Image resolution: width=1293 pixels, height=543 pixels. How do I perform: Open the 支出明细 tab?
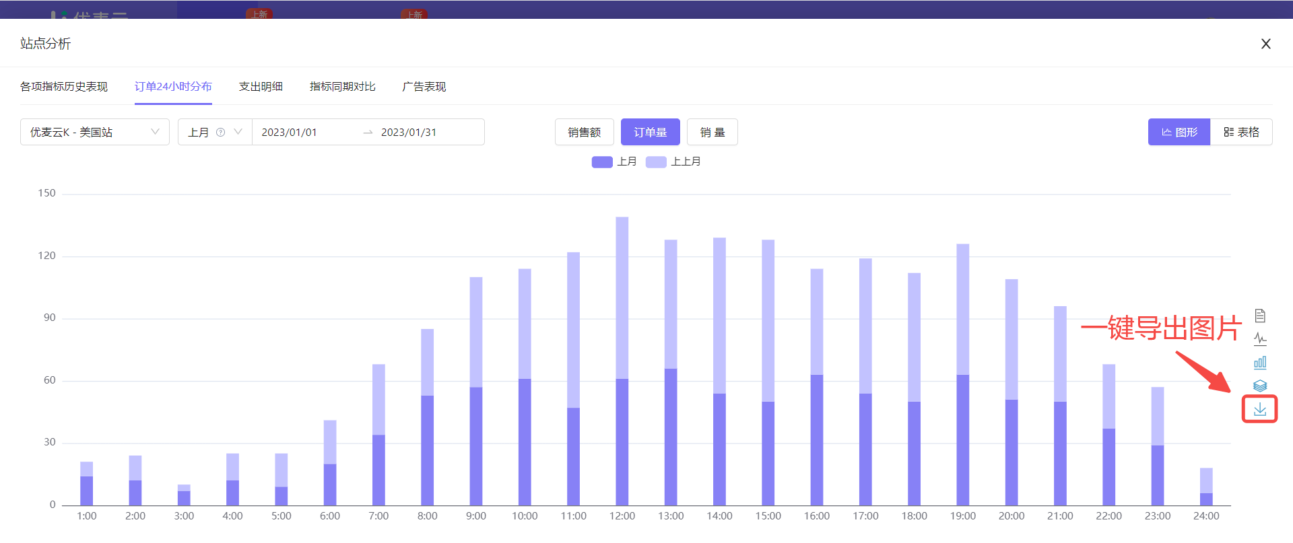(x=261, y=87)
